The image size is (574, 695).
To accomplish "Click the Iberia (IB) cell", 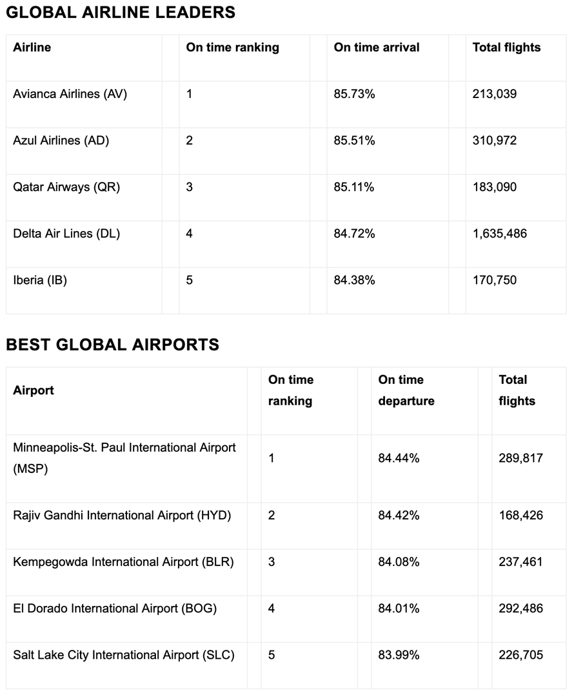I will (x=40, y=280).
